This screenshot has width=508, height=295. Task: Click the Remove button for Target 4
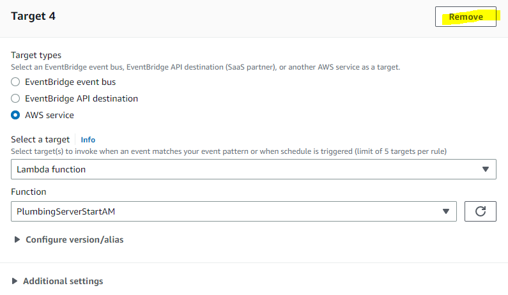click(x=465, y=17)
